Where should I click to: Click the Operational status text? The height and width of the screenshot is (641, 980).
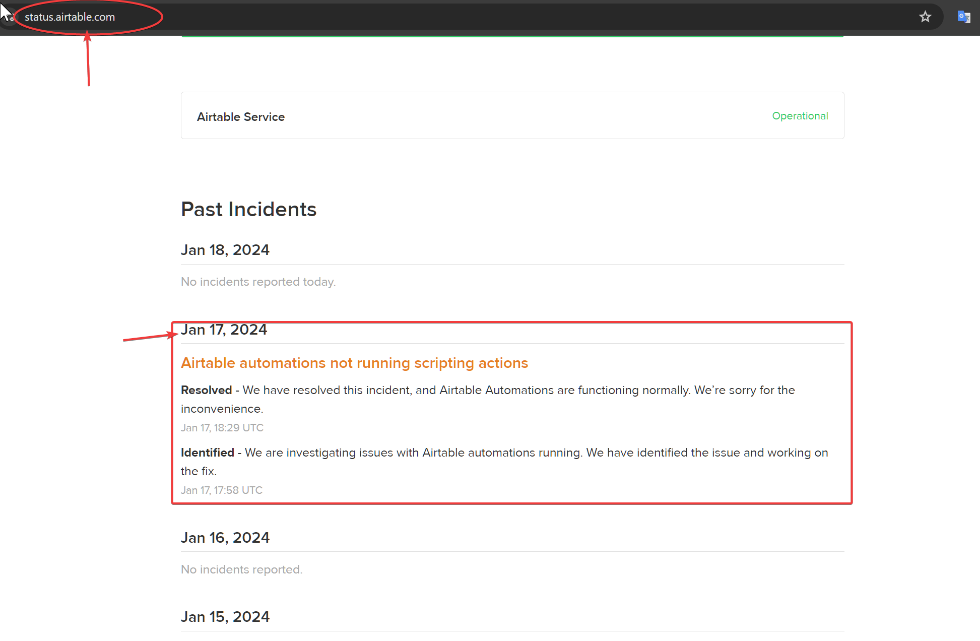[800, 116]
